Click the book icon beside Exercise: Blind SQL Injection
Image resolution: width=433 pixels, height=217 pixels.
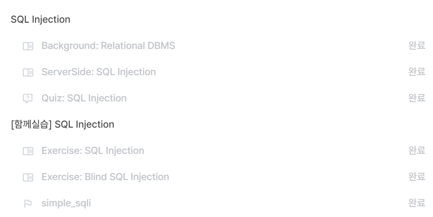pyautogui.click(x=27, y=177)
